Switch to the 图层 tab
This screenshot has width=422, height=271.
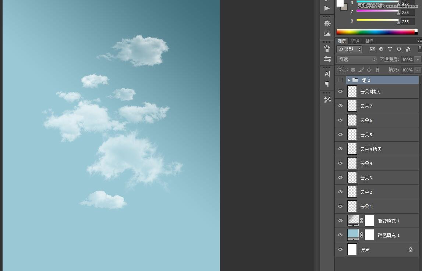[342, 41]
